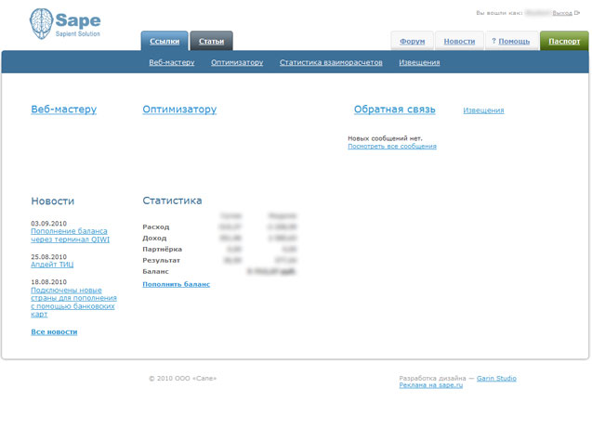This screenshot has height=427, width=592.
Task: Click the Доход row label
Action: (154, 238)
